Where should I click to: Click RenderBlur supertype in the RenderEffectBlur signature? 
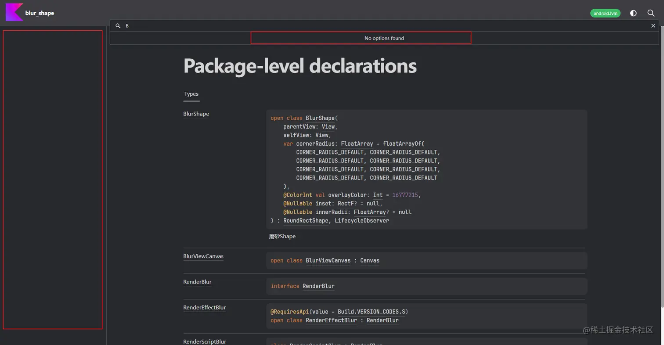pyautogui.click(x=383, y=320)
